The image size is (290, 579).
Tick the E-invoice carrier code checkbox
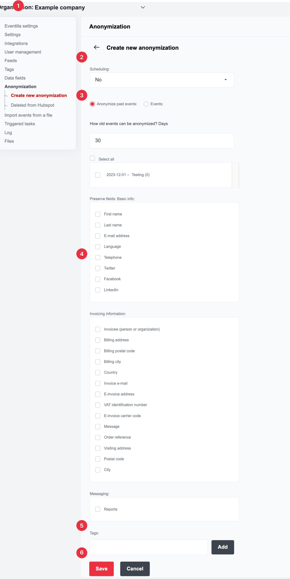click(x=98, y=416)
